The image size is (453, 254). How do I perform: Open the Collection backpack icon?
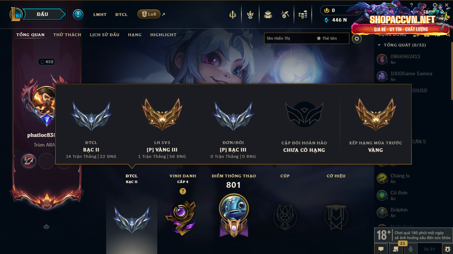(x=268, y=15)
